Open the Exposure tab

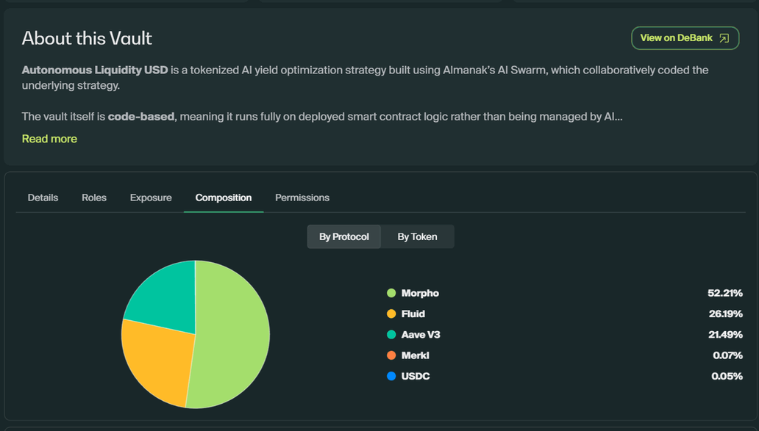[151, 198]
